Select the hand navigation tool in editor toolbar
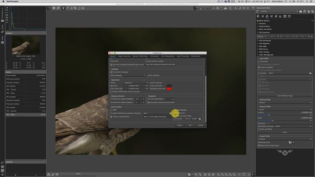Screen dimensions: 315x177 63,8
